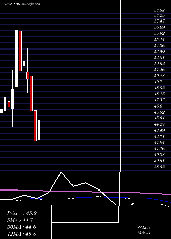The width and height of the screenshot is (171, 239).
Task: Click the NYSE FBK munafa.pro title text
Action: point(22,4)
